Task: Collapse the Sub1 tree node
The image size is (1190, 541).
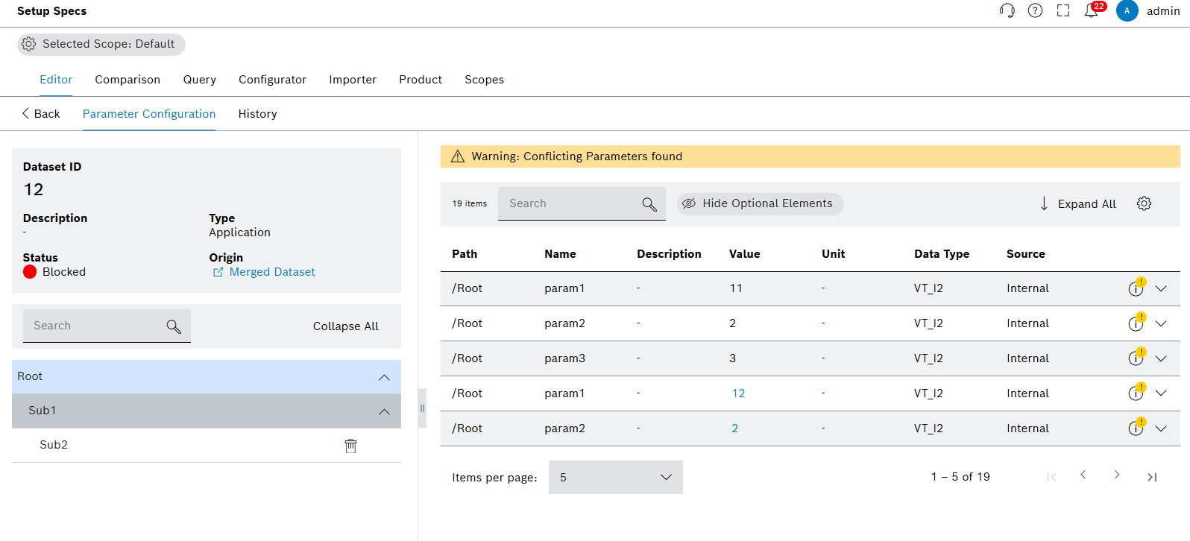Action: click(x=384, y=411)
